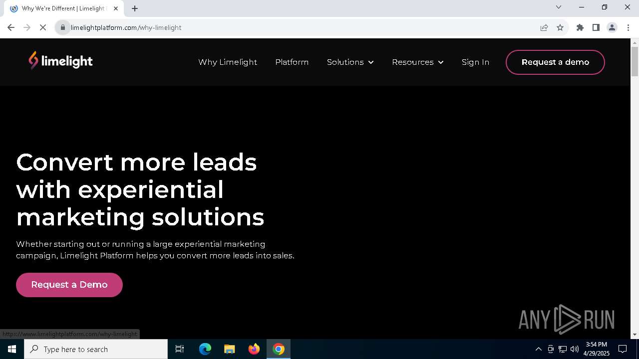
Task: Open the notifications action center
Action: (x=623, y=349)
